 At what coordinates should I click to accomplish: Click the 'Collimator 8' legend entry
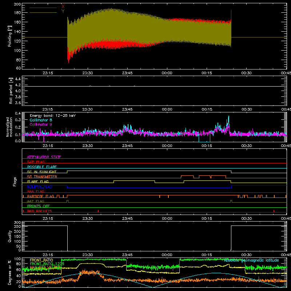point(41,120)
